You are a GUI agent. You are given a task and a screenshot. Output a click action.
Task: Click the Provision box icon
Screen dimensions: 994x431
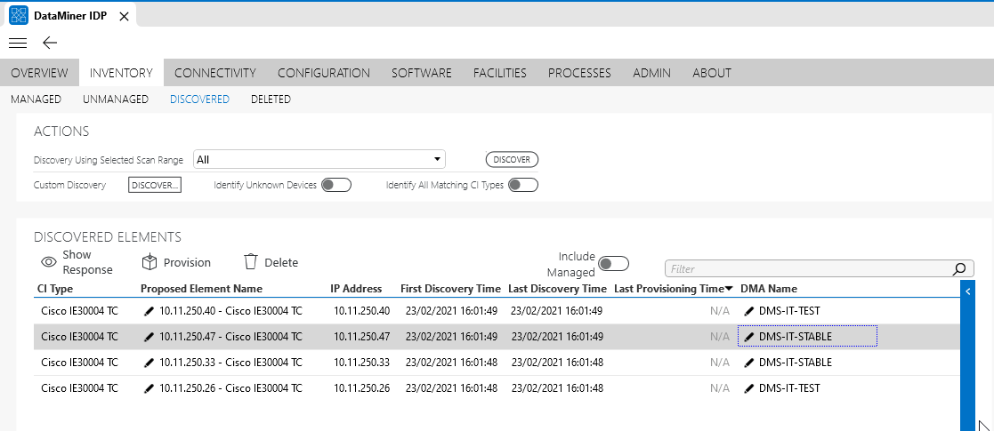point(149,262)
